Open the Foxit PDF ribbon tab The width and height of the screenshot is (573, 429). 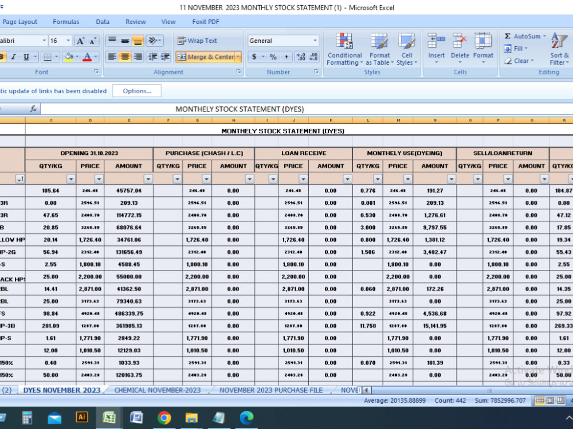pos(206,22)
